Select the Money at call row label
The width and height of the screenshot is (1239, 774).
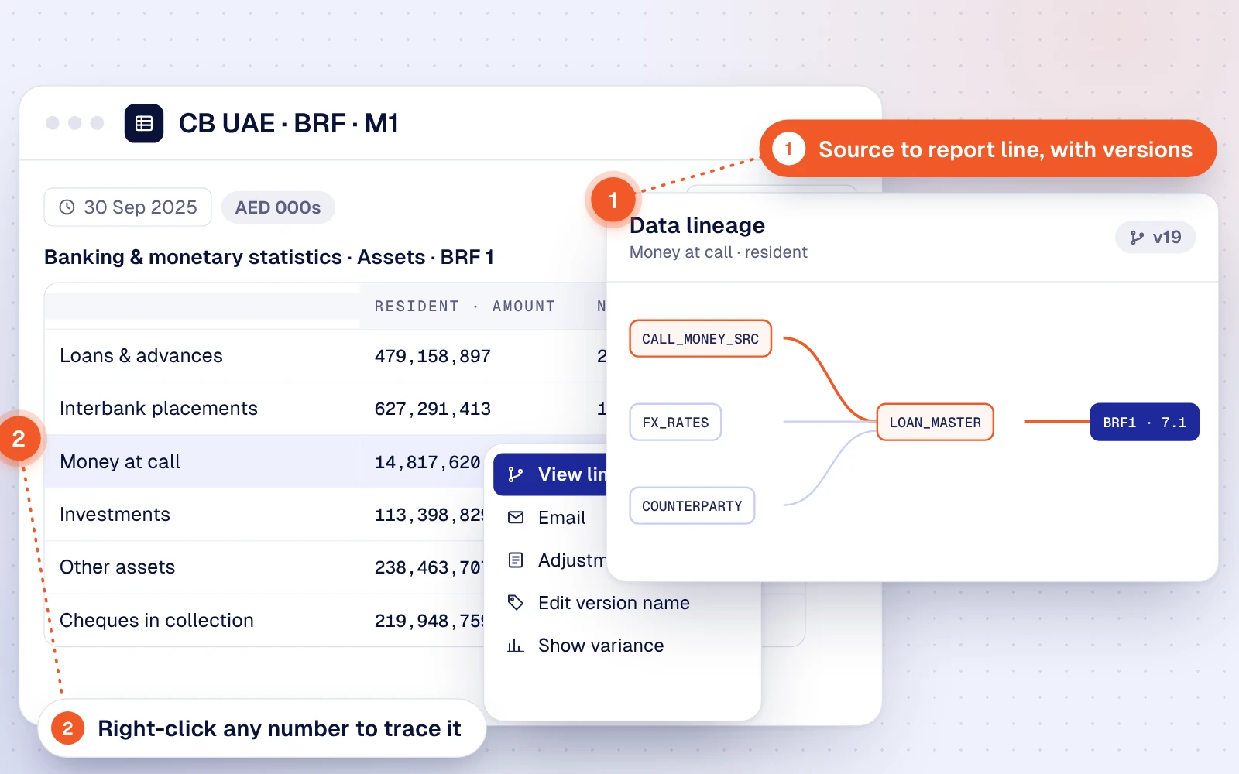click(120, 462)
